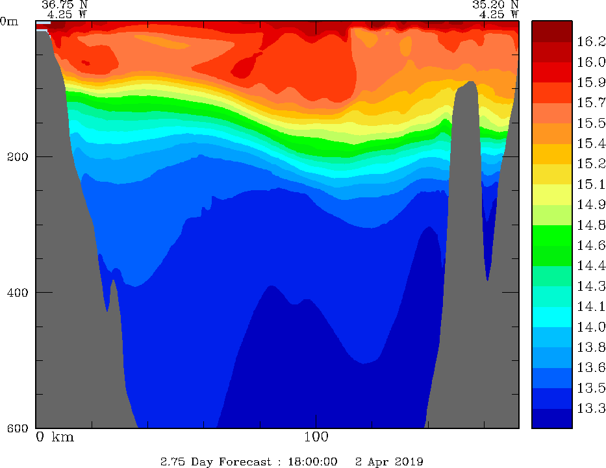
Task: Click the 14.9 colorbar label
Action: [x=591, y=204]
